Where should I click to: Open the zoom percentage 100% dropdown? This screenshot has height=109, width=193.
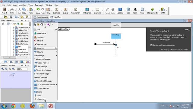tap(26, 69)
